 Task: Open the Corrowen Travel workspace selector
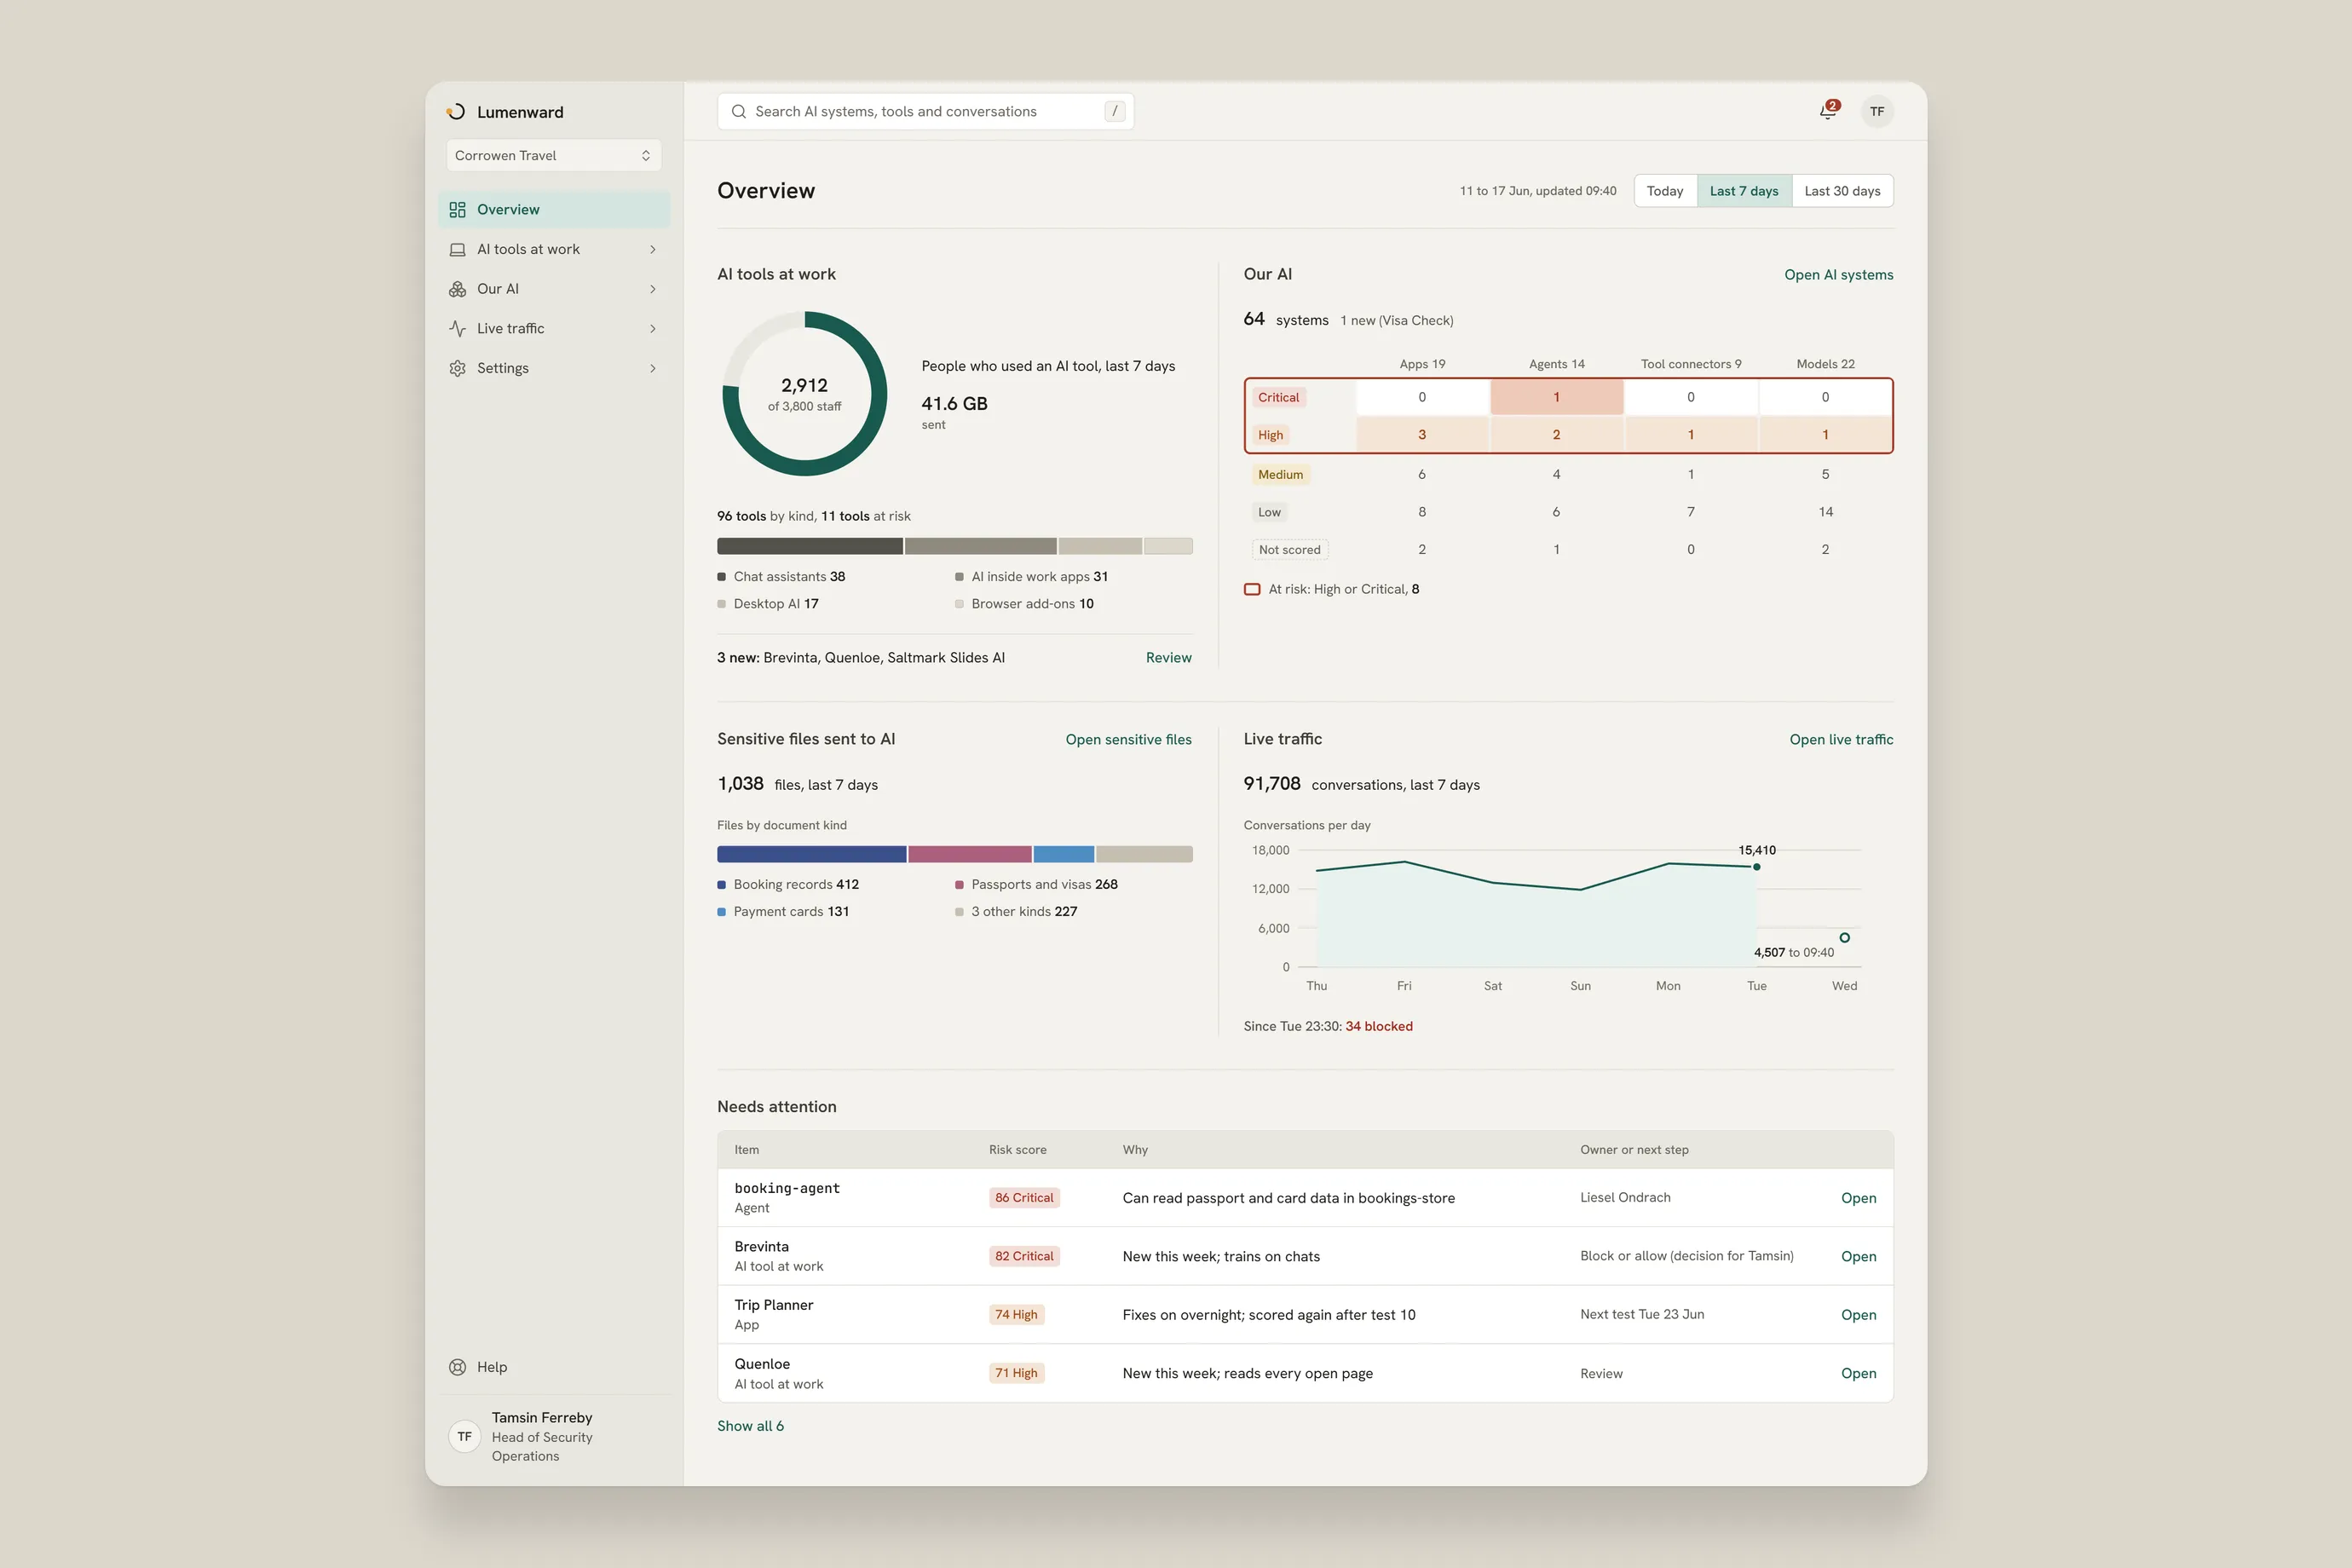pos(553,155)
